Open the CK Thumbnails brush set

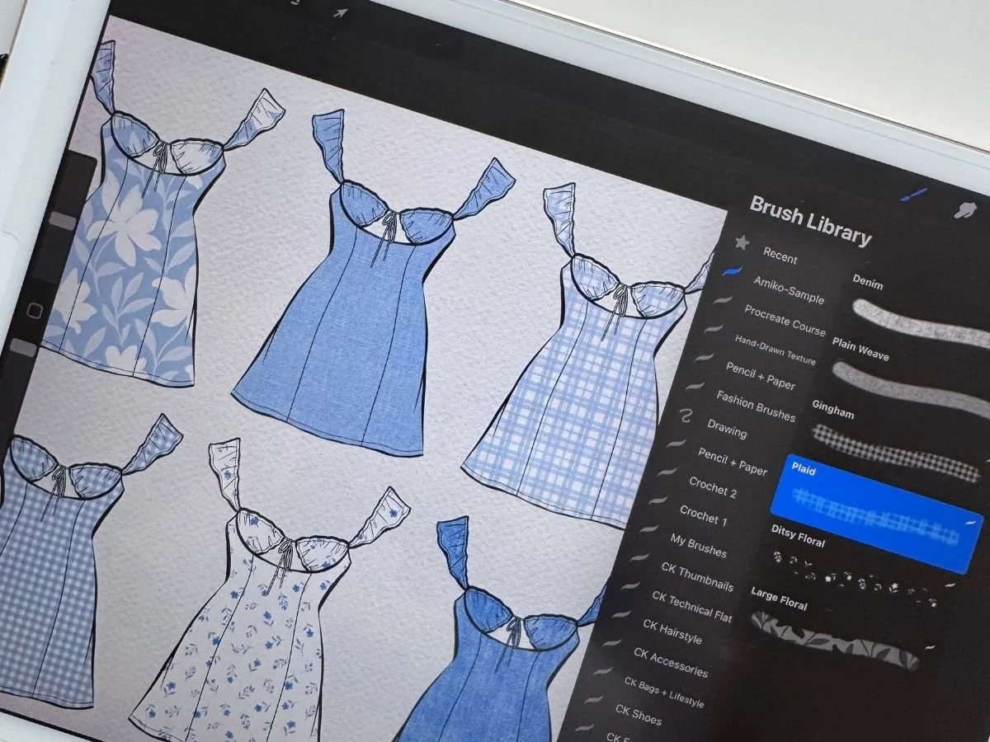[x=696, y=576]
